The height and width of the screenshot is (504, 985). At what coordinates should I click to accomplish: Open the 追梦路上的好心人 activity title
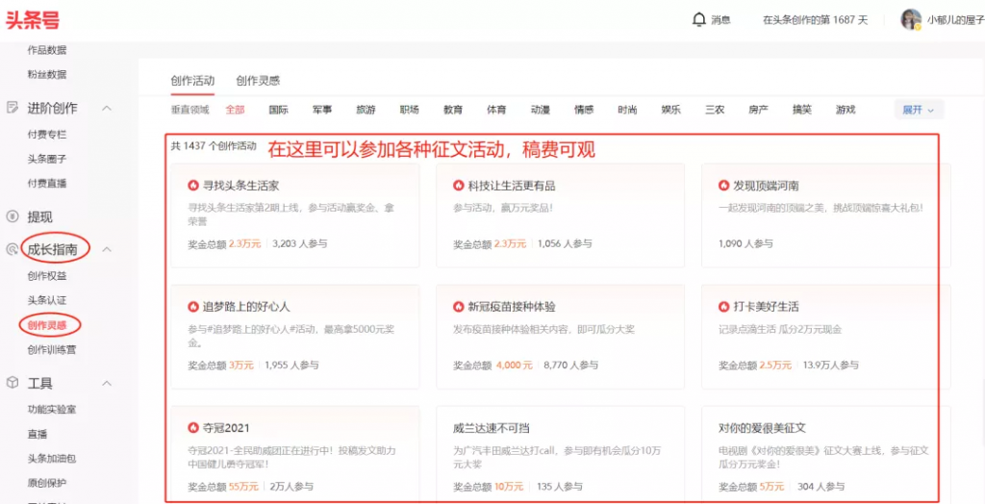click(x=246, y=307)
